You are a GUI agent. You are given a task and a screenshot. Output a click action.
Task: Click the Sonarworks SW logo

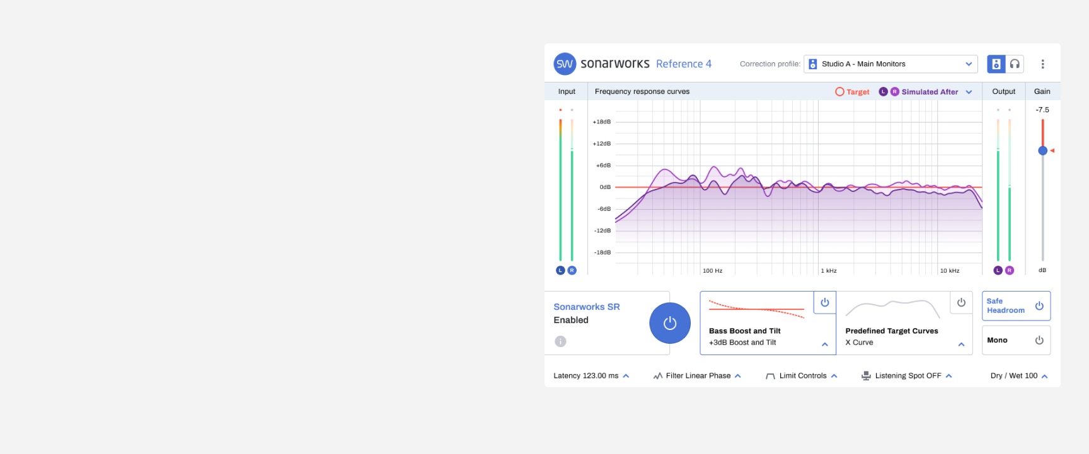(x=565, y=64)
